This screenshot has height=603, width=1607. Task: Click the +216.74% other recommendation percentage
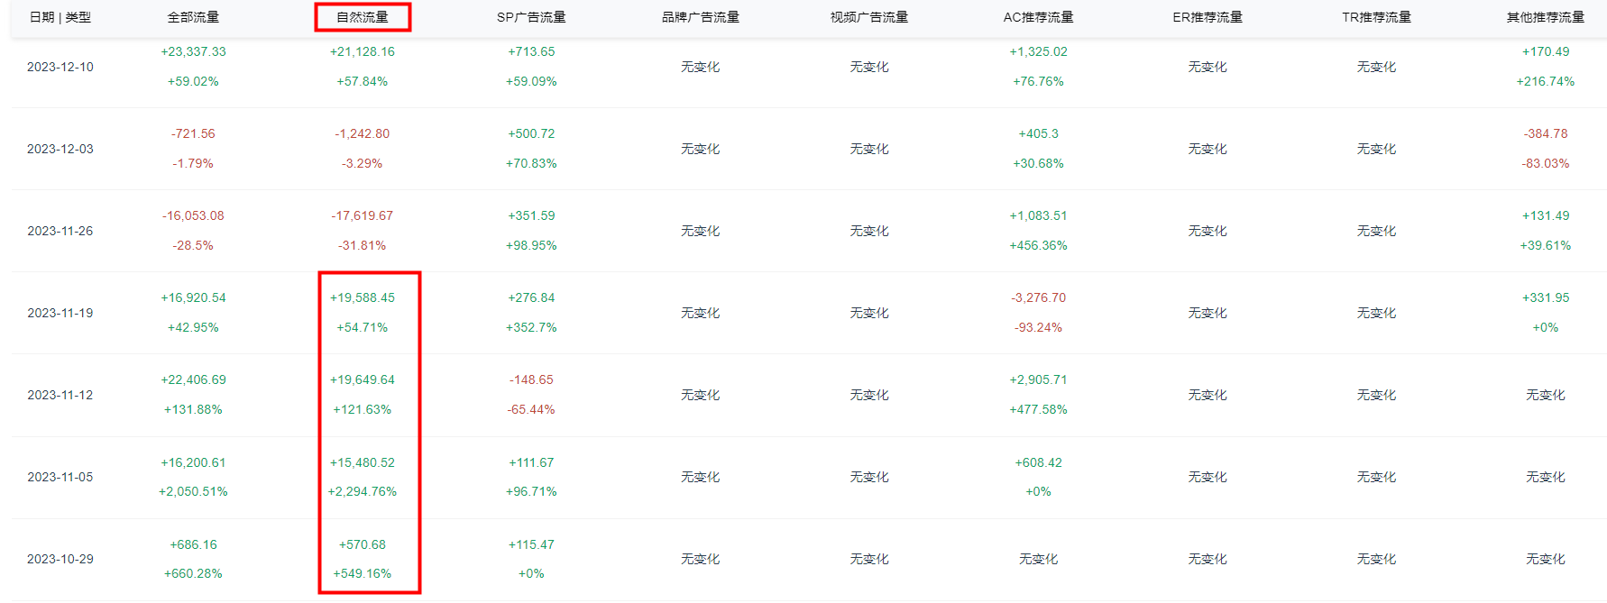click(x=1546, y=81)
